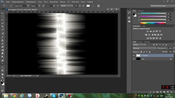Select the Horizontal Type tool
The height and width of the screenshot is (98, 175).
pyautogui.click(x=2, y=64)
